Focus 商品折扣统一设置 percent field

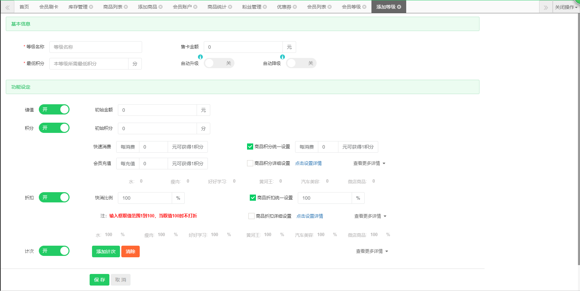point(325,198)
